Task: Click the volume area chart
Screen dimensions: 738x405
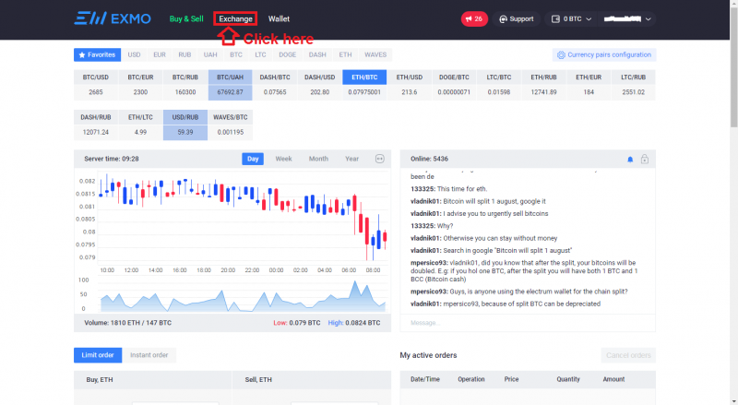Action: click(243, 296)
